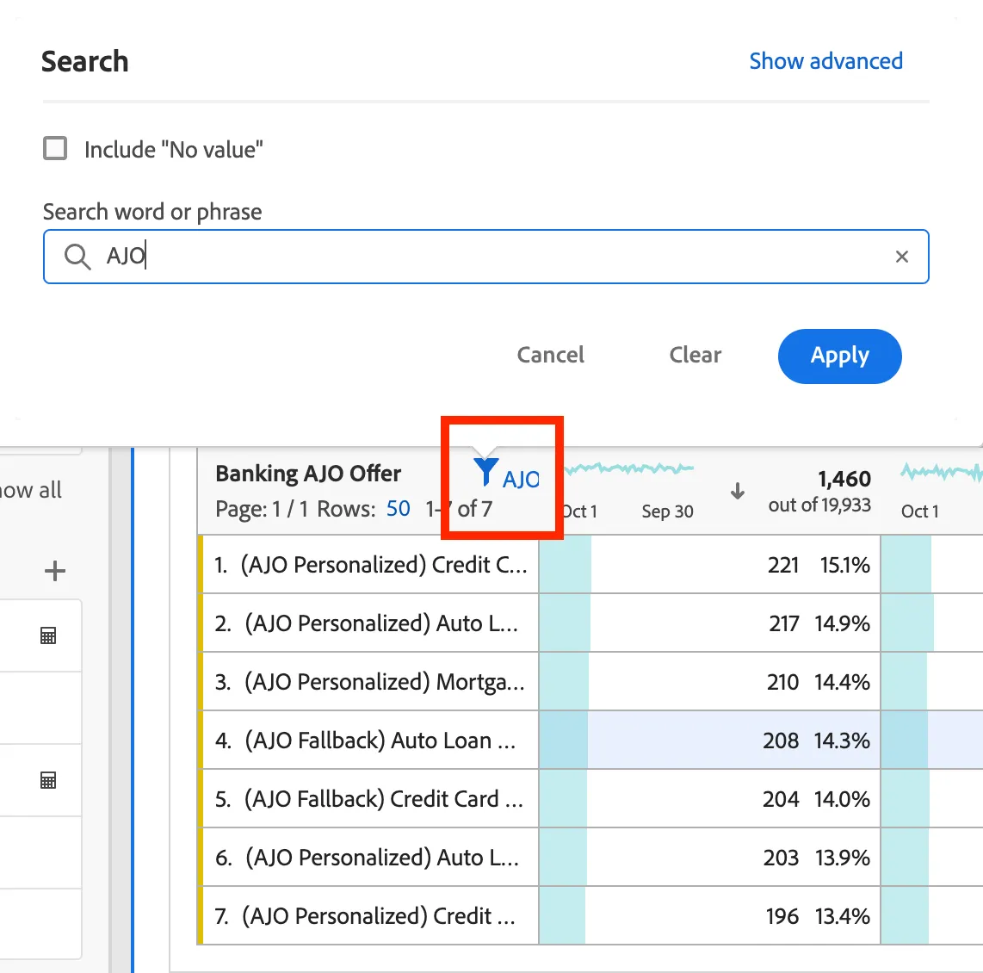This screenshot has height=973, width=983.
Task: Click the 204 value cell
Action: (781, 799)
